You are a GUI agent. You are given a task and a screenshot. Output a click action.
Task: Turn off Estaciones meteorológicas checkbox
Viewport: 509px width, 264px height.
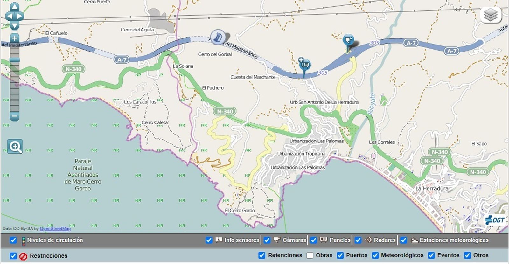[403, 240]
